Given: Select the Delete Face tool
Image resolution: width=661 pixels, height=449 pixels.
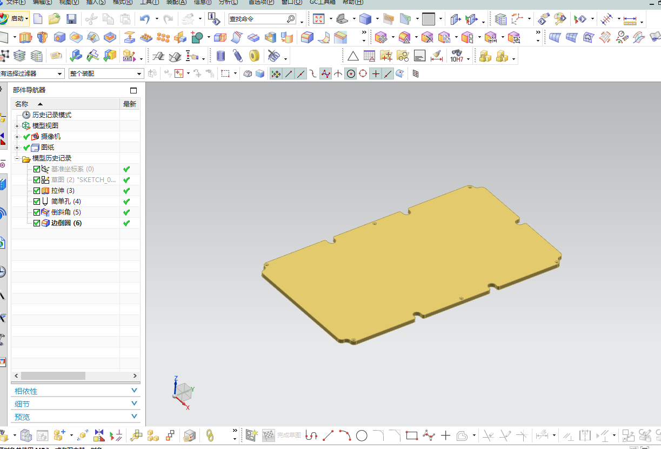Looking at the screenshot, I should click(x=427, y=37).
